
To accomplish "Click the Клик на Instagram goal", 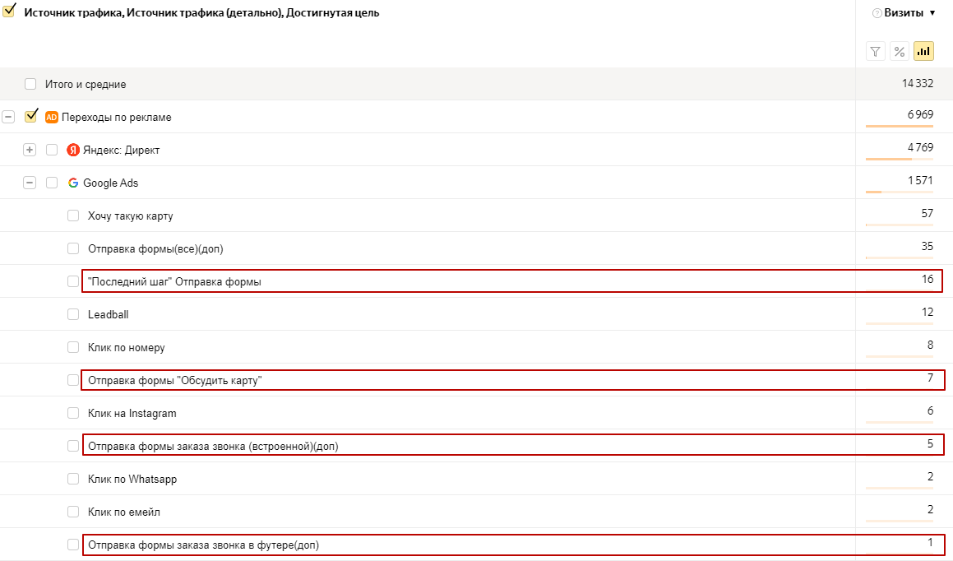I will 132,413.
